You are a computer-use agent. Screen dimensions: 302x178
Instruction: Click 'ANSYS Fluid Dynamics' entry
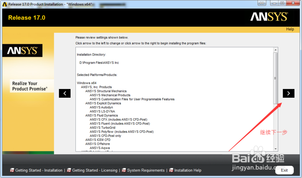101,115
